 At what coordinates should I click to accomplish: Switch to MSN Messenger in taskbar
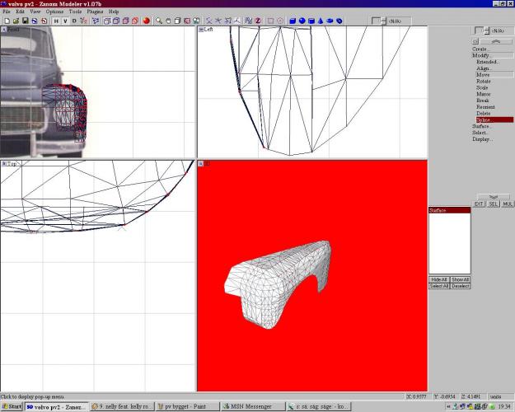click(252, 406)
